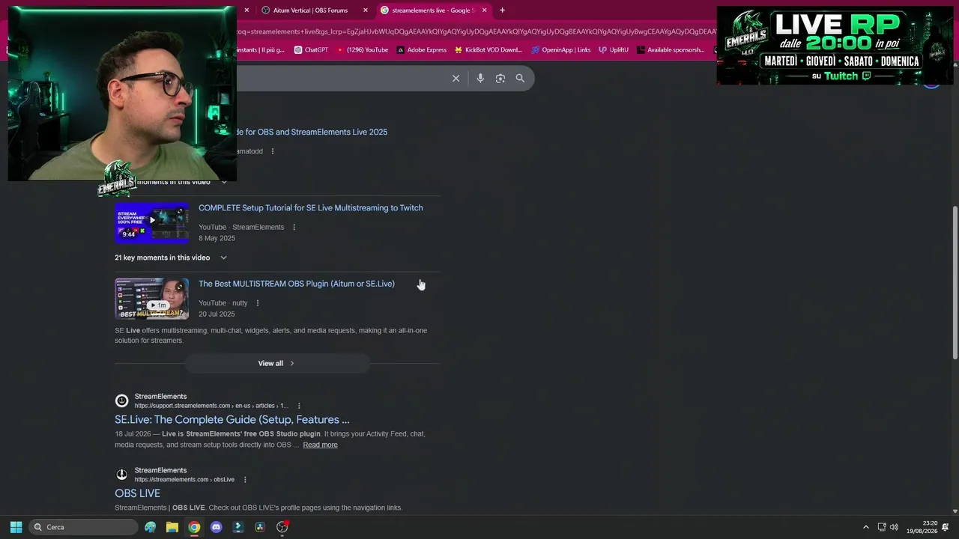
Task: Open more options for support.streamelements.com result
Action: (x=299, y=406)
